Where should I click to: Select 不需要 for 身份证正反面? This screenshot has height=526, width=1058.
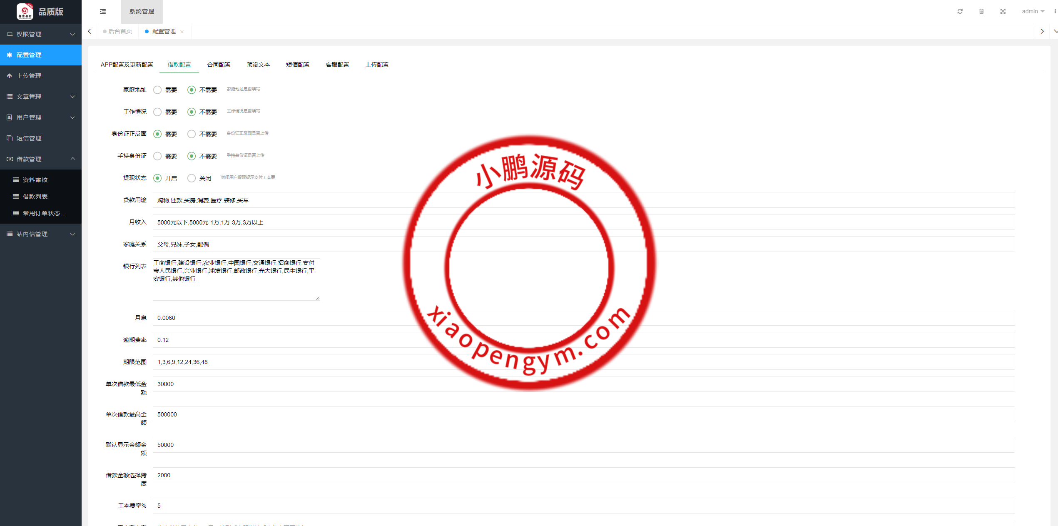(x=192, y=134)
